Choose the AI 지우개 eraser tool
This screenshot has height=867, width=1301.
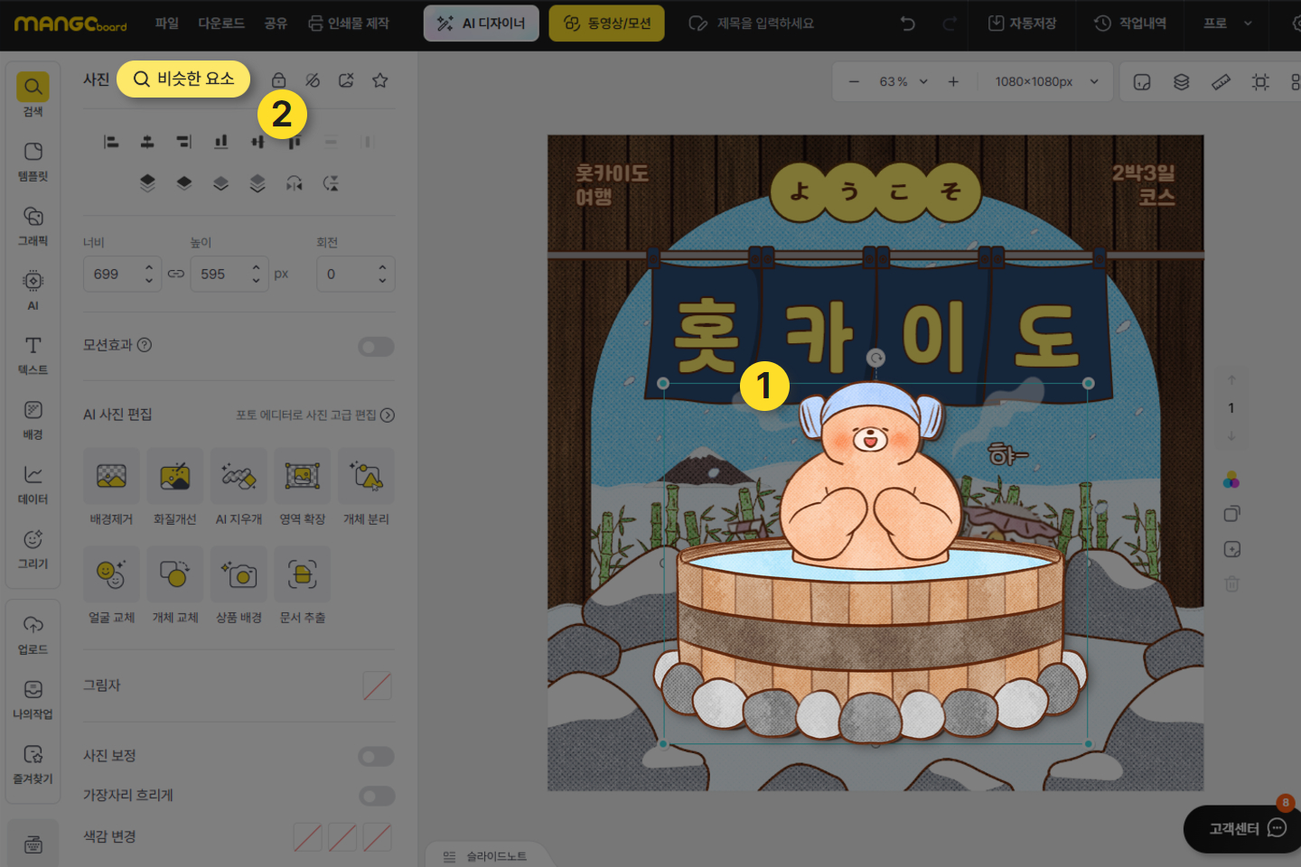point(239,486)
